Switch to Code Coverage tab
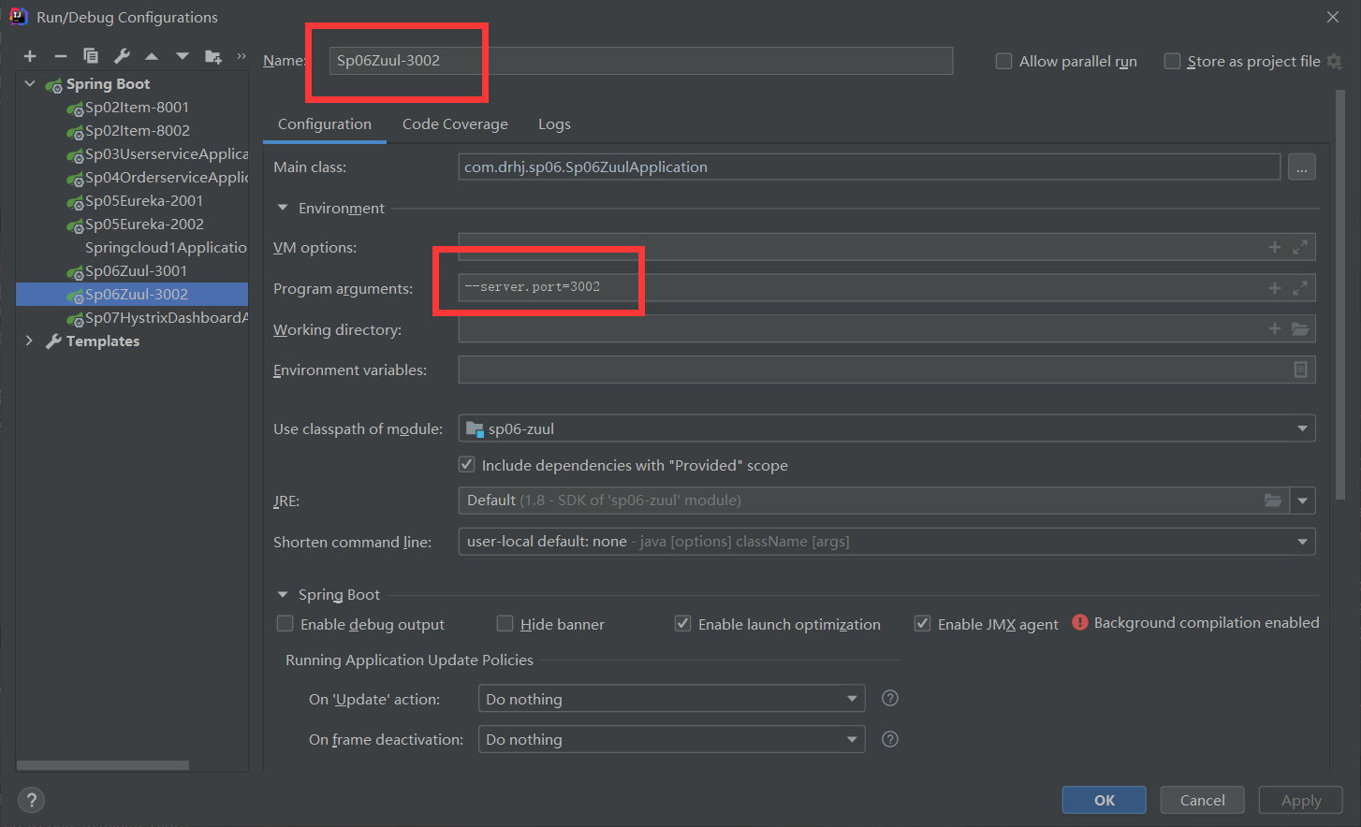Viewport: 1361px width, 827px height. pyautogui.click(x=455, y=123)
